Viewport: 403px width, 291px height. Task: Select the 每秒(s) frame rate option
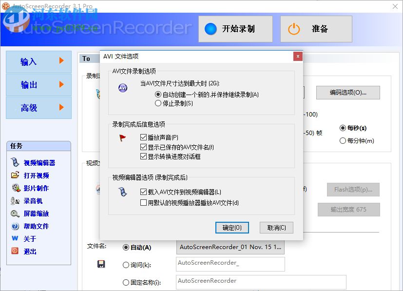[x=343, y=128]
